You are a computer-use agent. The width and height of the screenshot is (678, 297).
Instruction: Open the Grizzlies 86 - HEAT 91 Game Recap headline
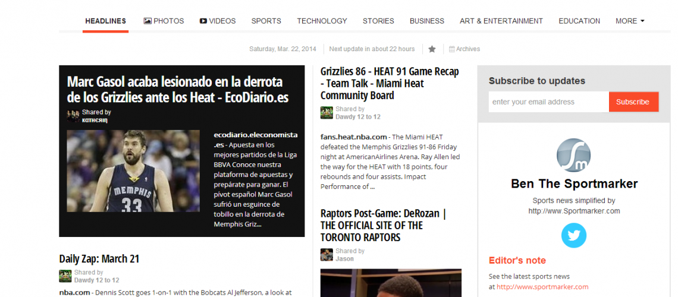pos(390,83)
